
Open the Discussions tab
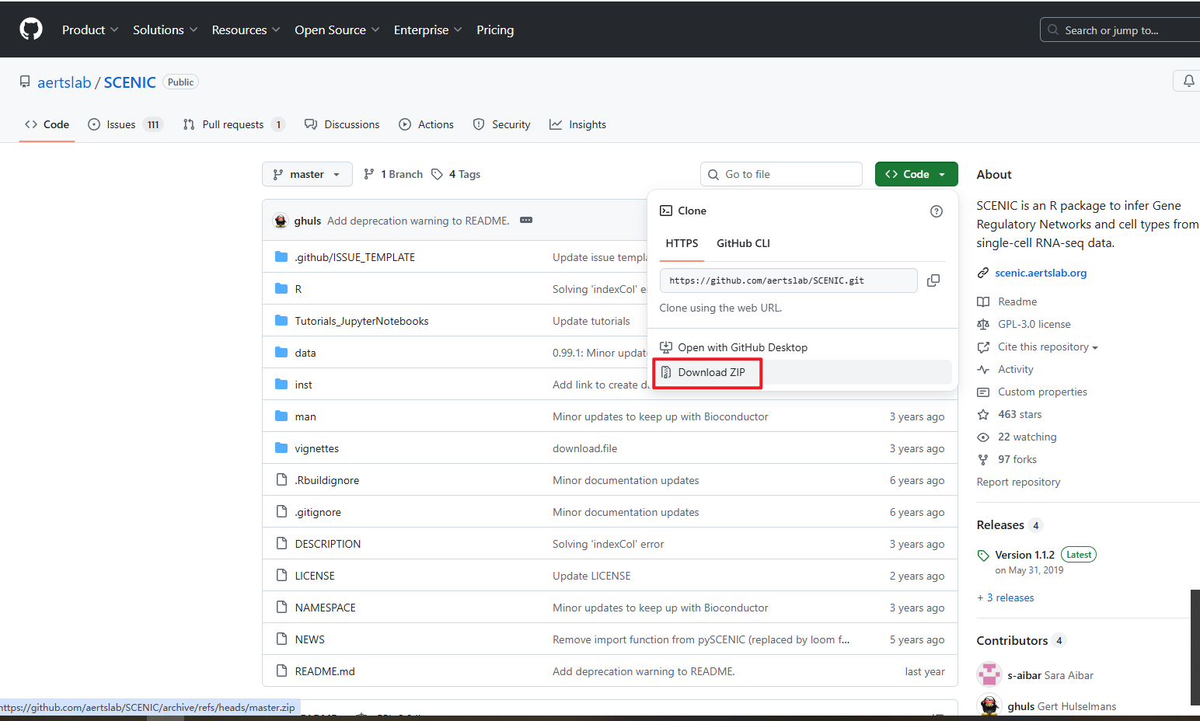pos(342,124)
